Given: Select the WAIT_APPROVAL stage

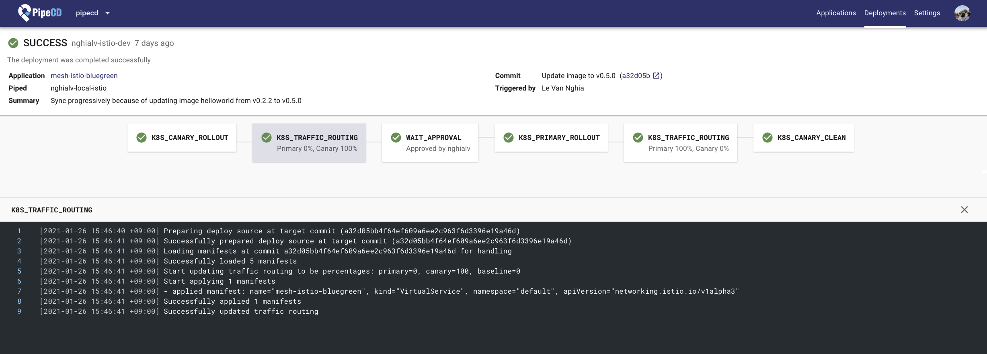Looking at the screenshot, I should [x=430, y=142].
